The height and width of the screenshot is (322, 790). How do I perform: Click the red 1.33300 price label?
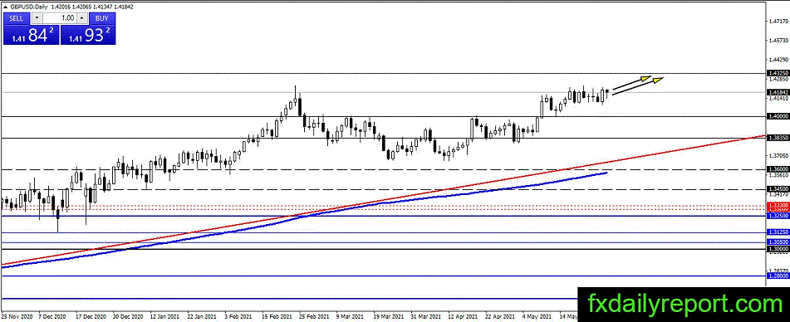(778, 206)
